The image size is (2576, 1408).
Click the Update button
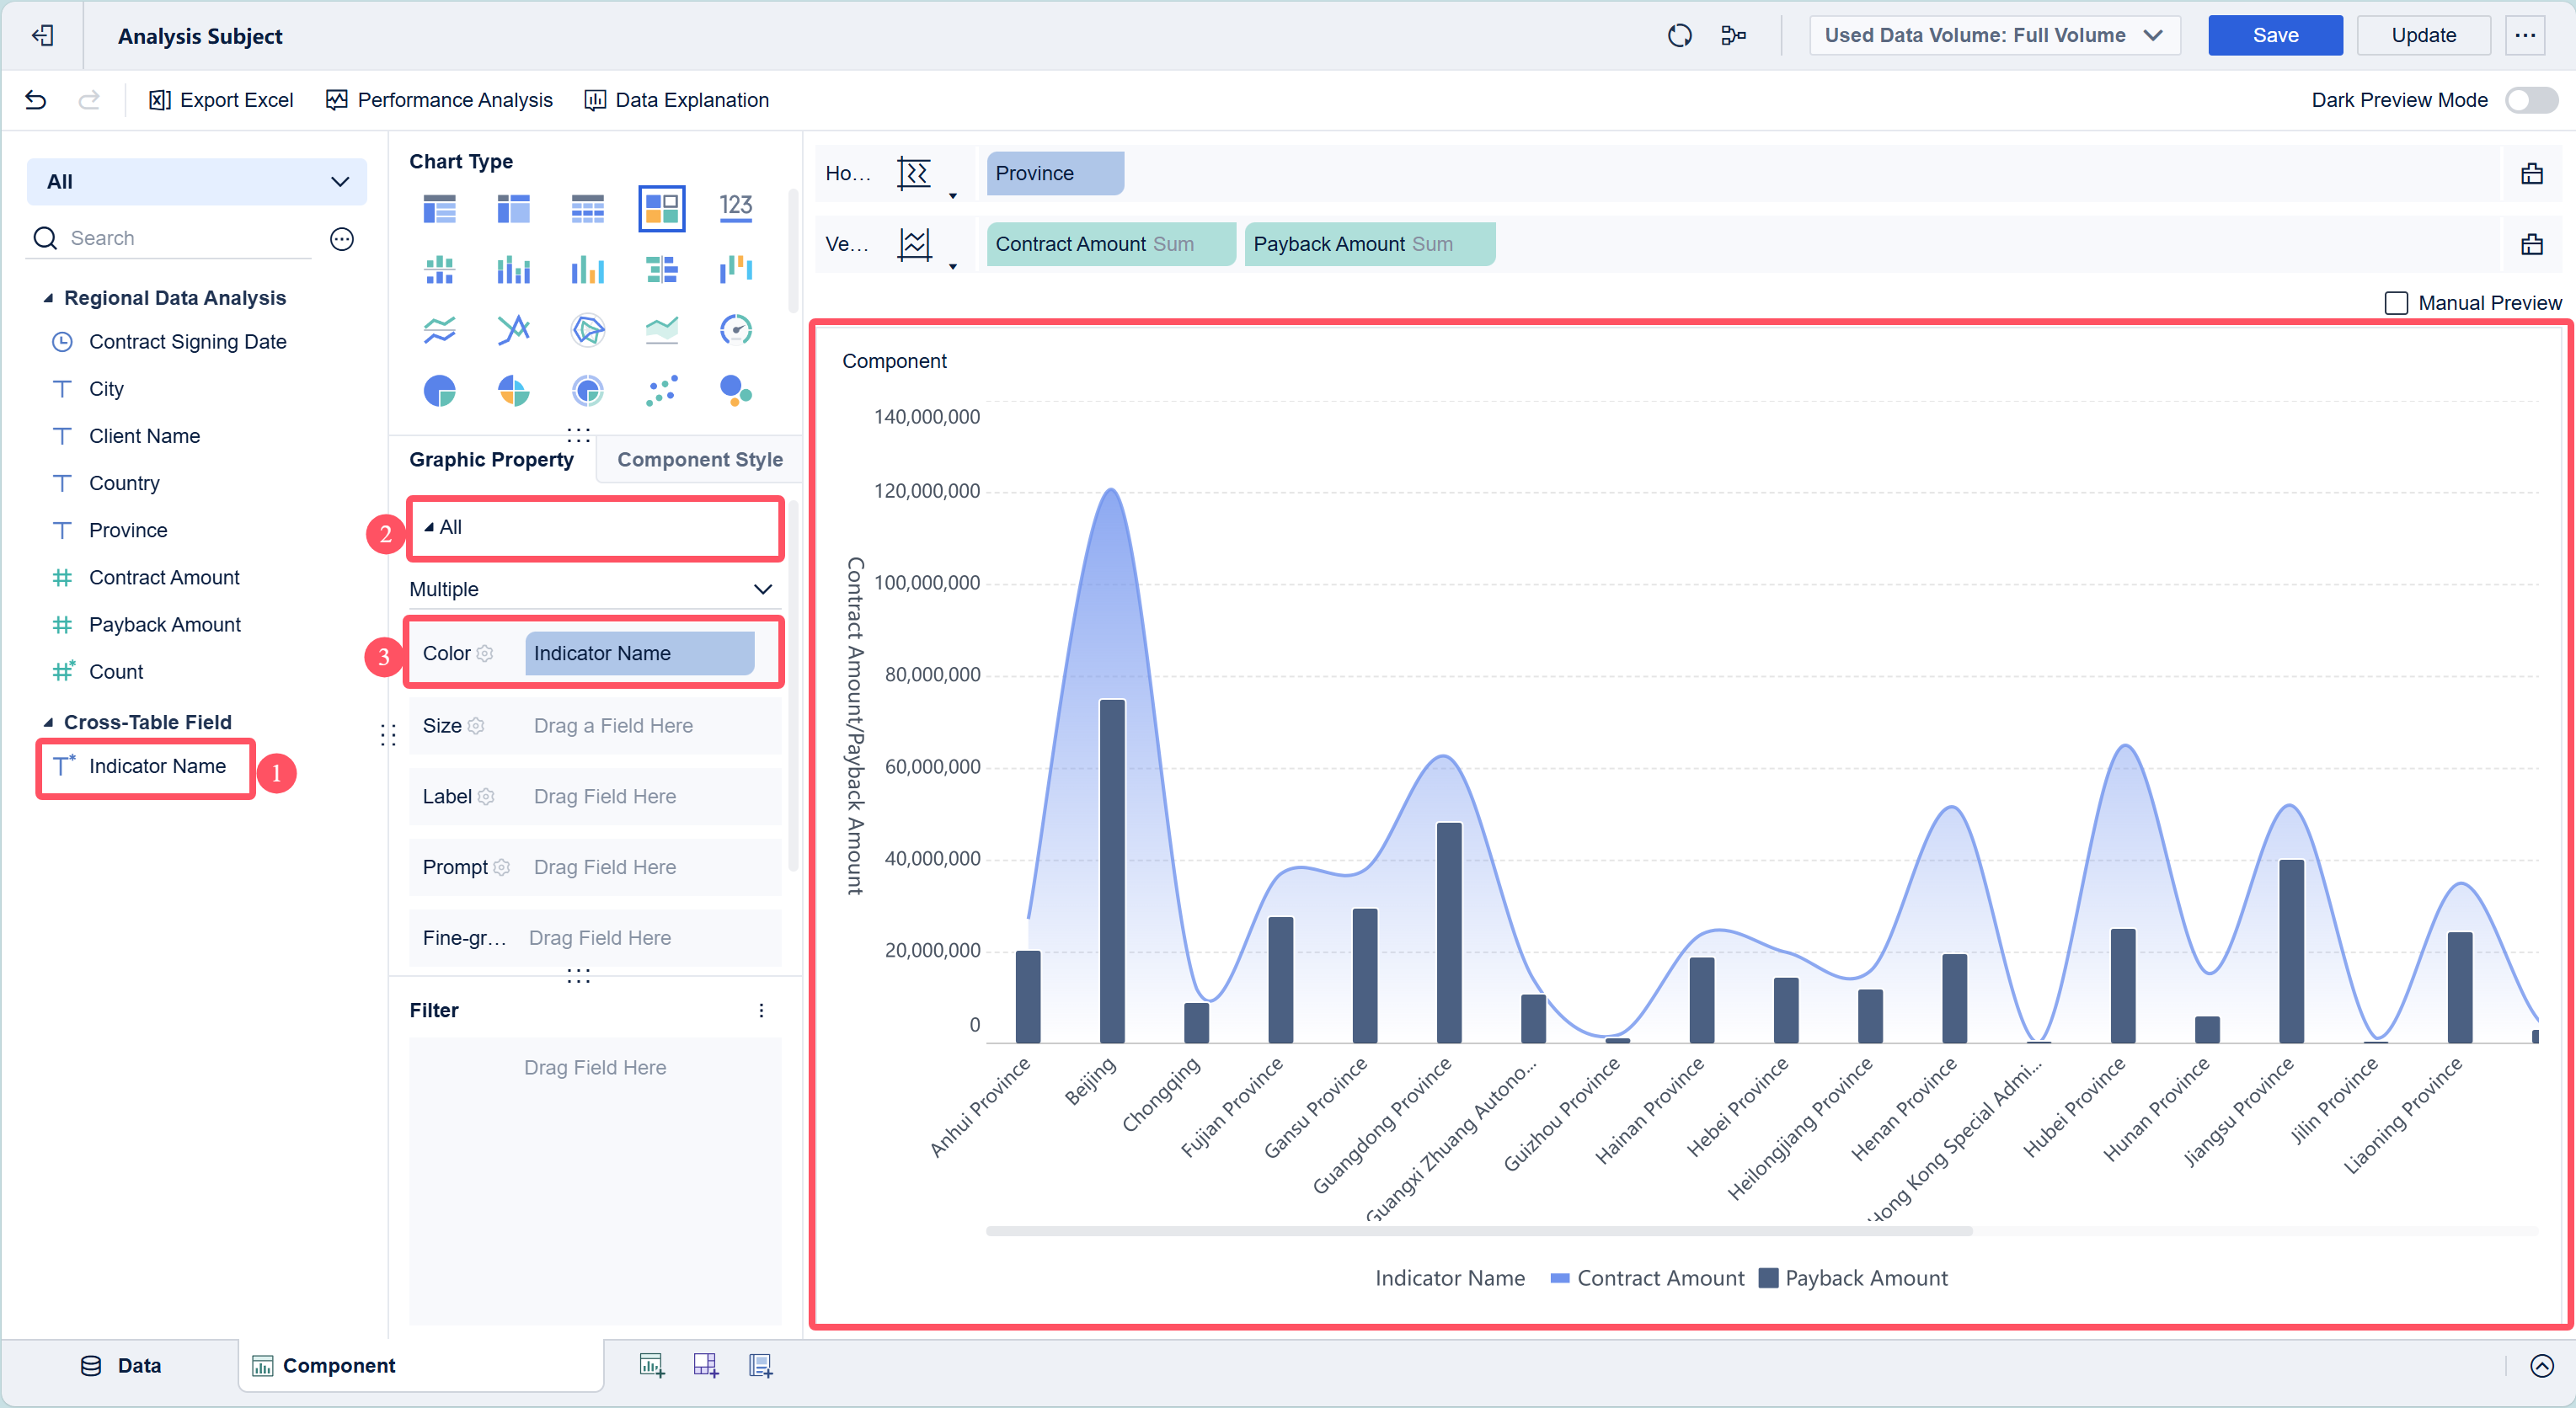2424,35
